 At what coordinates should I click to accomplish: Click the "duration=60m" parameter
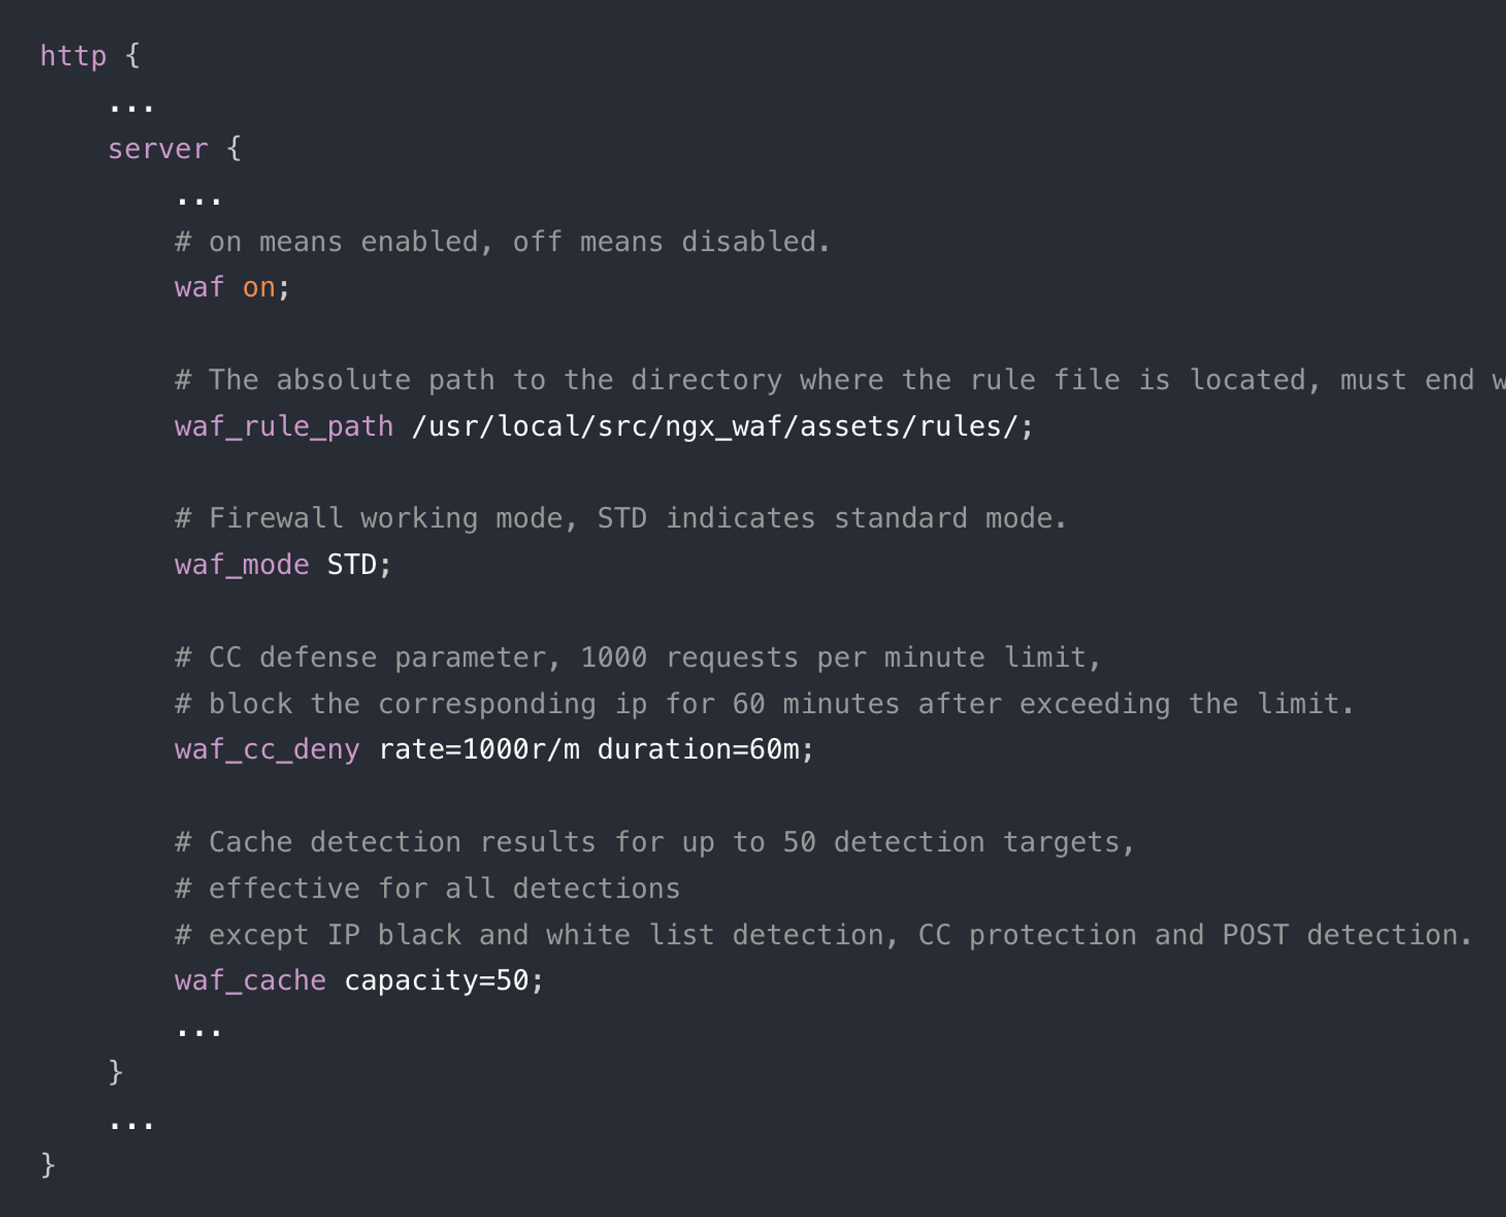tap(698, 750)
